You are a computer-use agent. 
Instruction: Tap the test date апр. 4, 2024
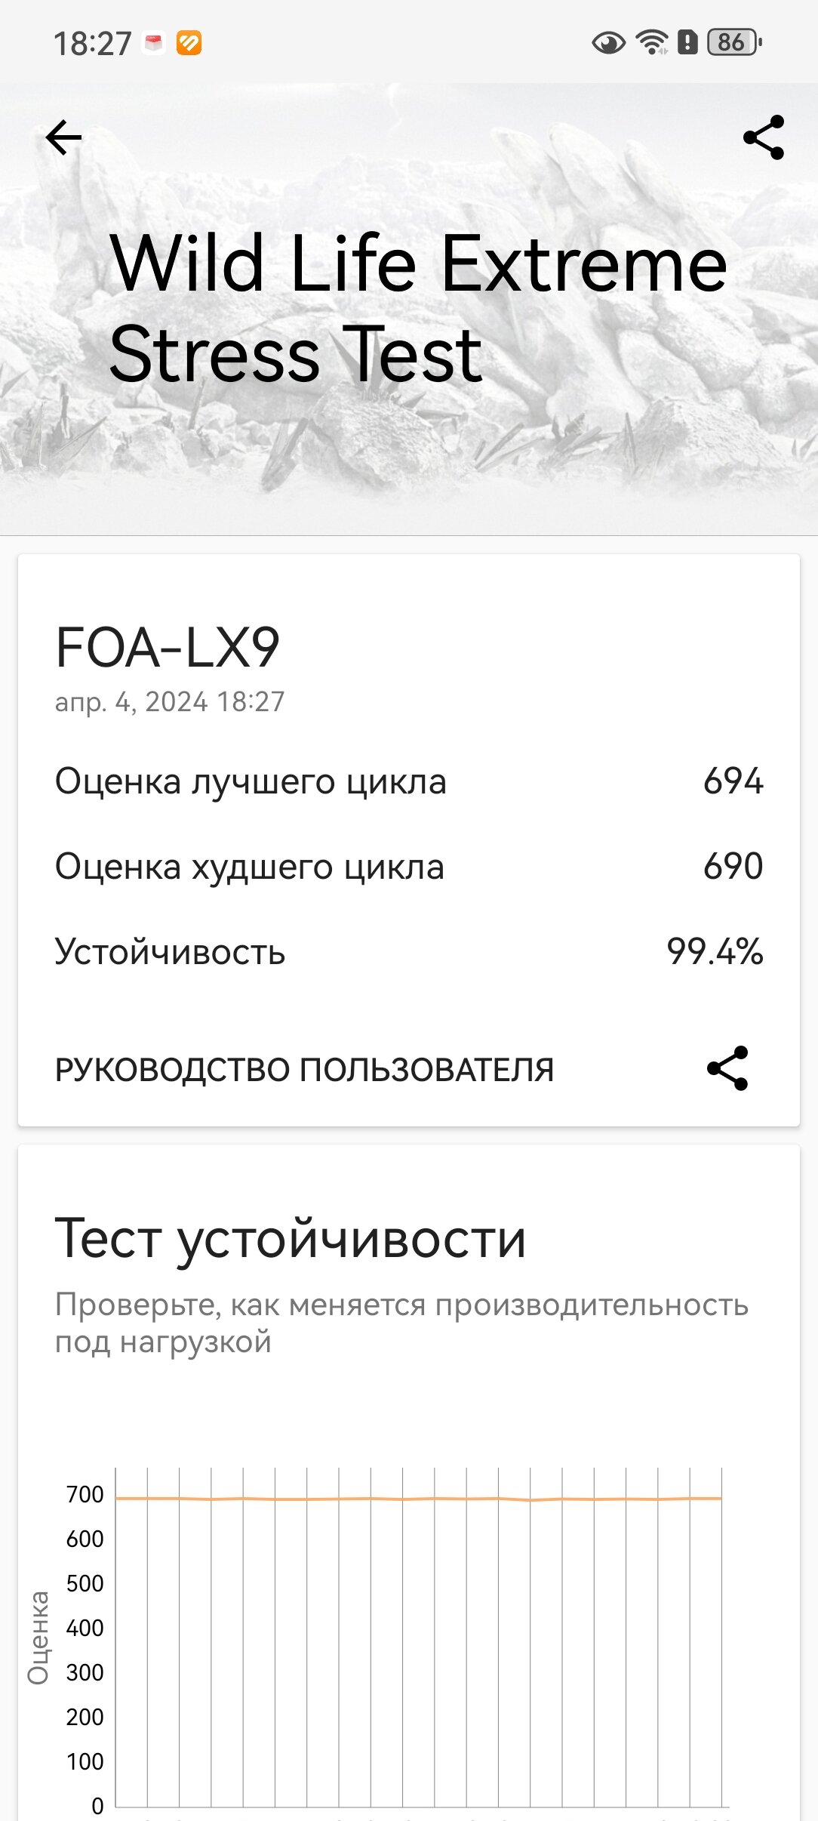(x=131, y=702)
